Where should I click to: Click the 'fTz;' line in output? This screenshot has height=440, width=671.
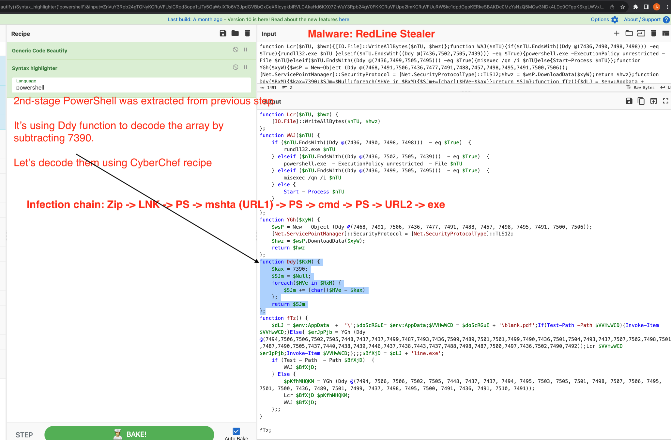click(265, 430)
